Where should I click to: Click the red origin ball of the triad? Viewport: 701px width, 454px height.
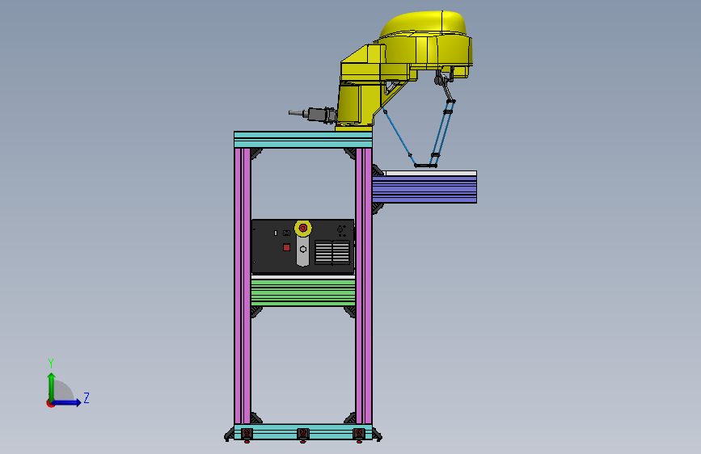click(50, 403)
